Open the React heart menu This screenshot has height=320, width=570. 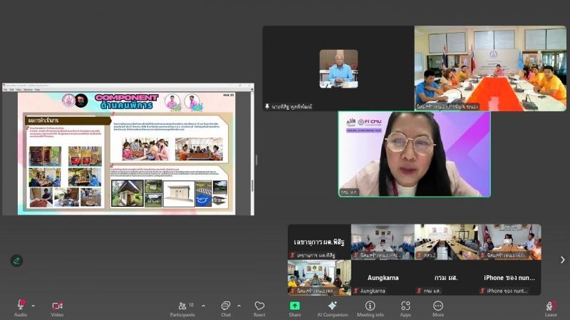259,309
